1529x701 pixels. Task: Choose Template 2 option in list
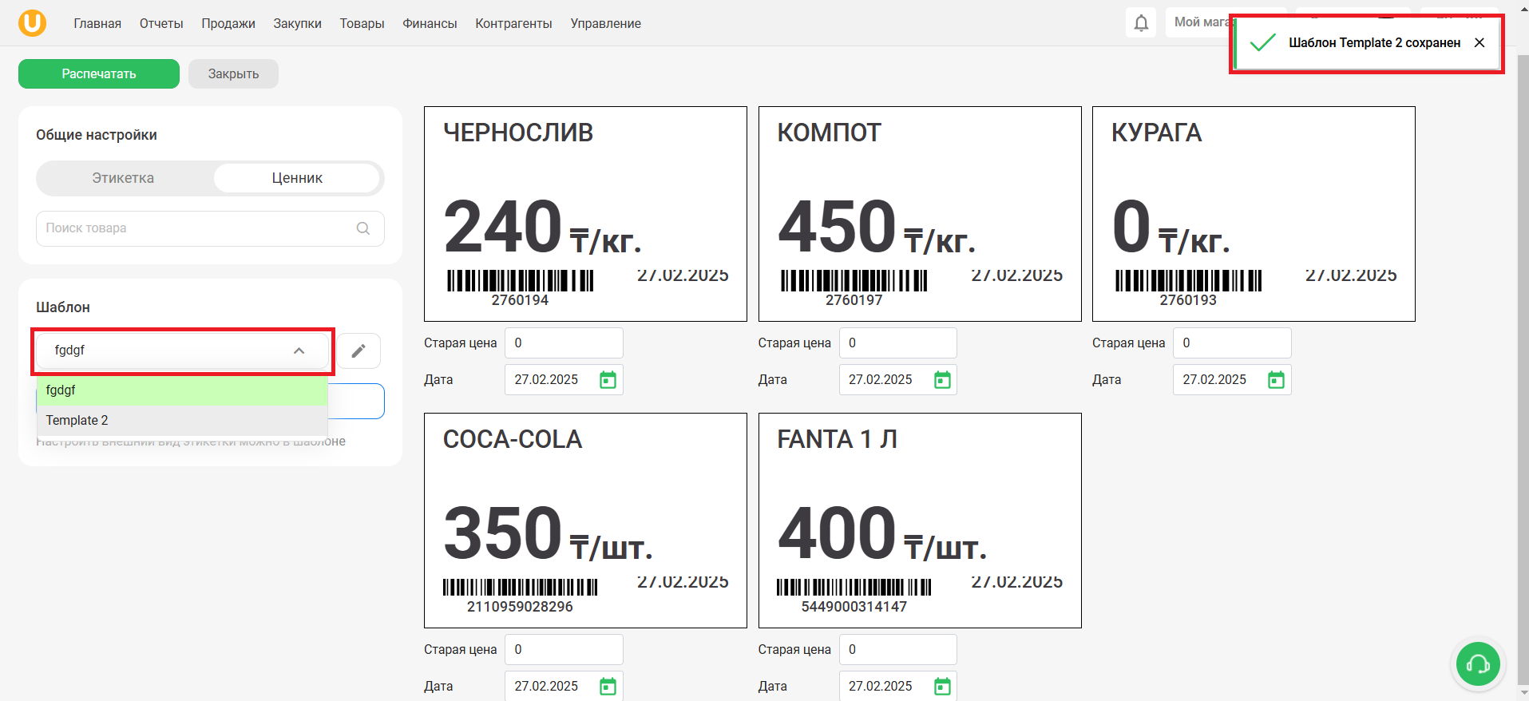(182, 421)
